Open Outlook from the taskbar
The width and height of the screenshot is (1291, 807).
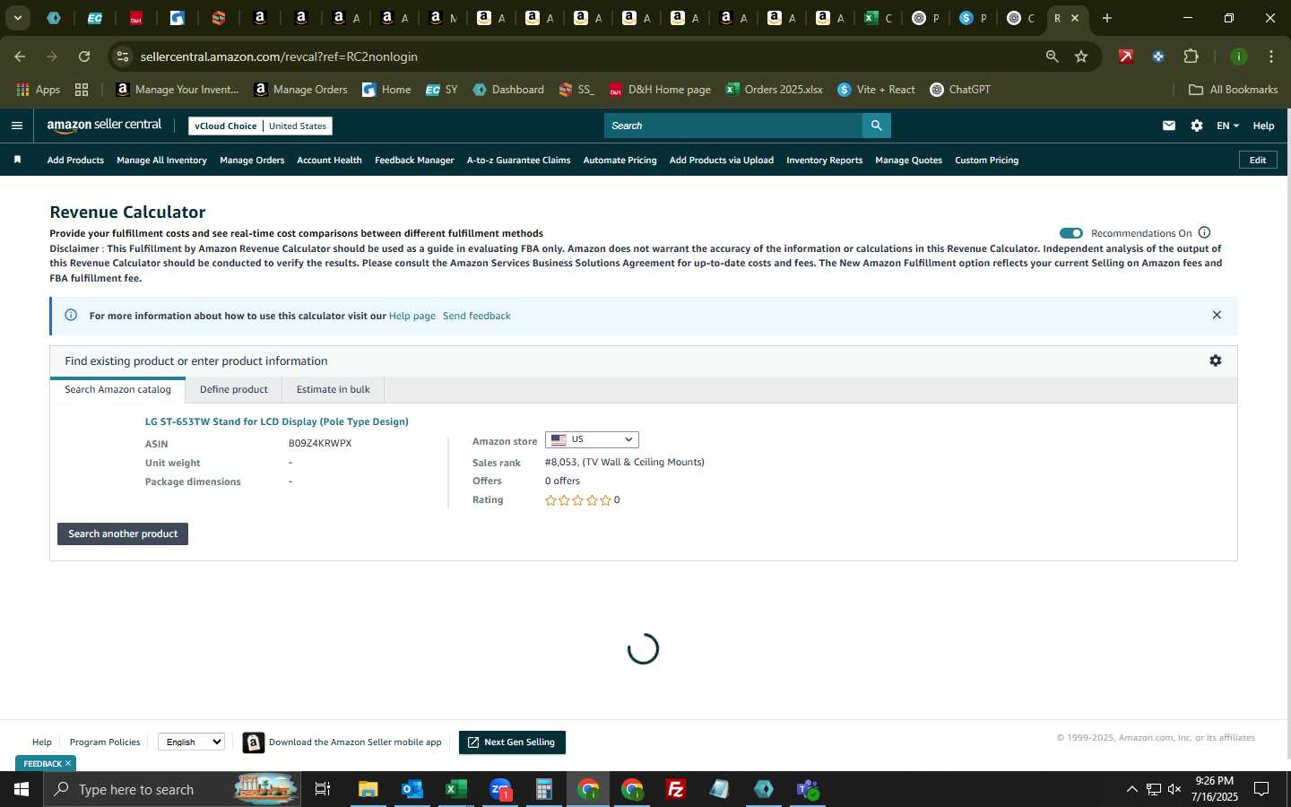coord(412,789)
